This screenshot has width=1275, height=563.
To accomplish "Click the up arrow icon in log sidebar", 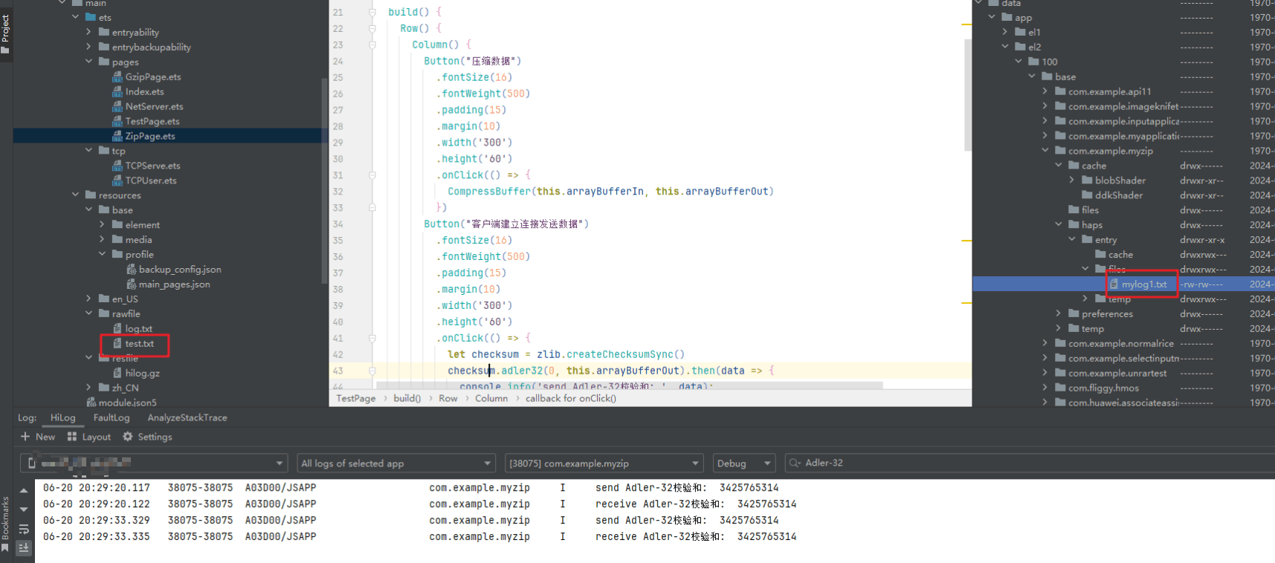I will pyautogui.click(x=24, y=491).
